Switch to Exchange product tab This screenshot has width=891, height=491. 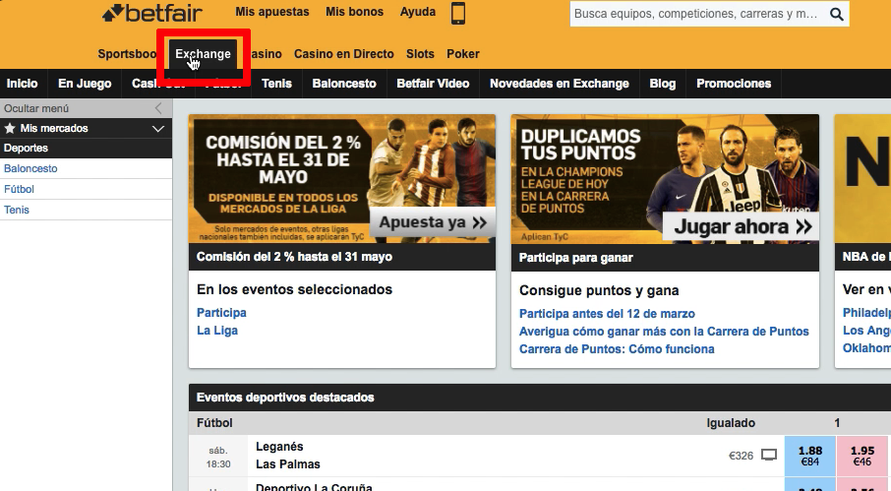[x=203, y=54]
